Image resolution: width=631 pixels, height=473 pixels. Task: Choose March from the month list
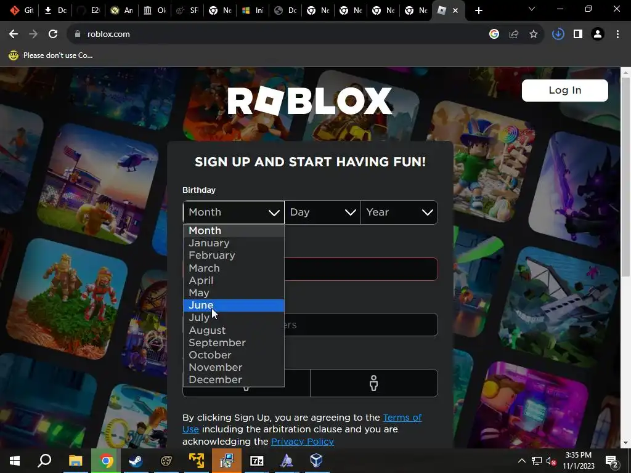[x=234, y=268]
